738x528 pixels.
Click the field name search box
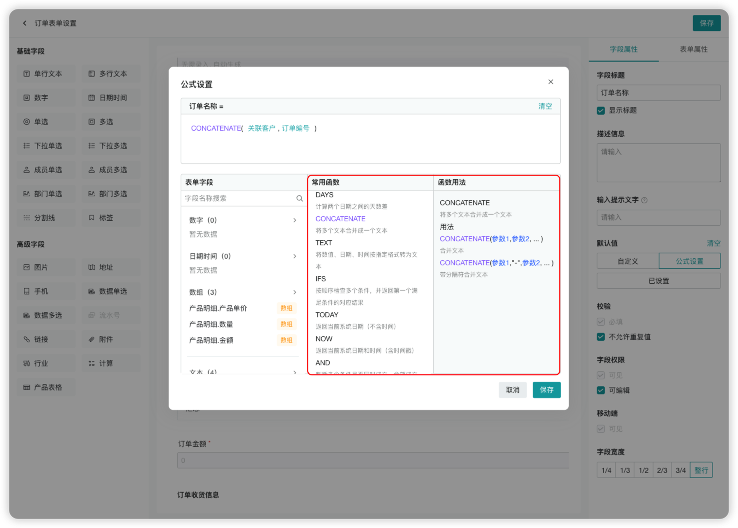coord(240,198)
